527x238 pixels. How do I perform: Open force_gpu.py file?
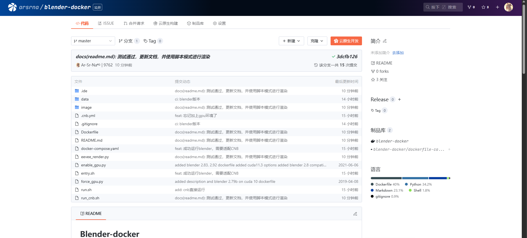click(92, 181)
